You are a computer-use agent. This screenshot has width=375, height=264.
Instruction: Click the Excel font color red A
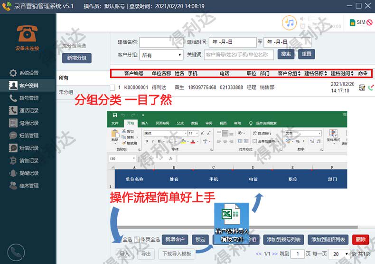(193, 141)
